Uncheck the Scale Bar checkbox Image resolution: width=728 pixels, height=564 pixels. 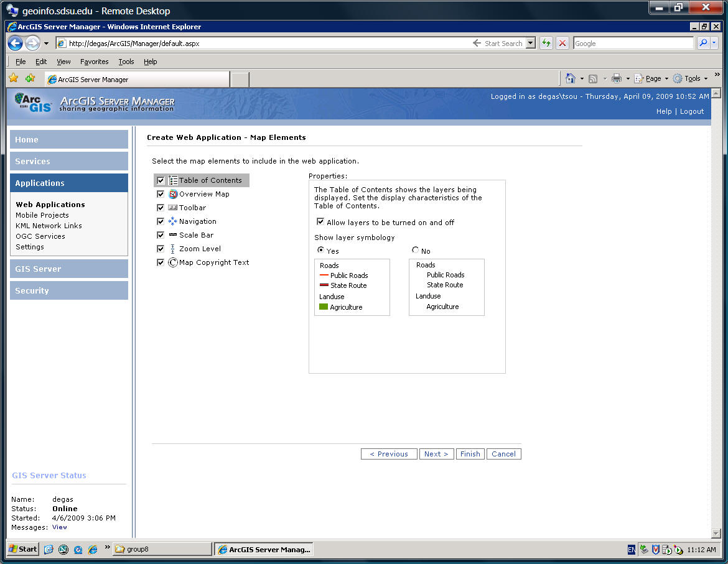pyautogui.click(x=161, y=235)
